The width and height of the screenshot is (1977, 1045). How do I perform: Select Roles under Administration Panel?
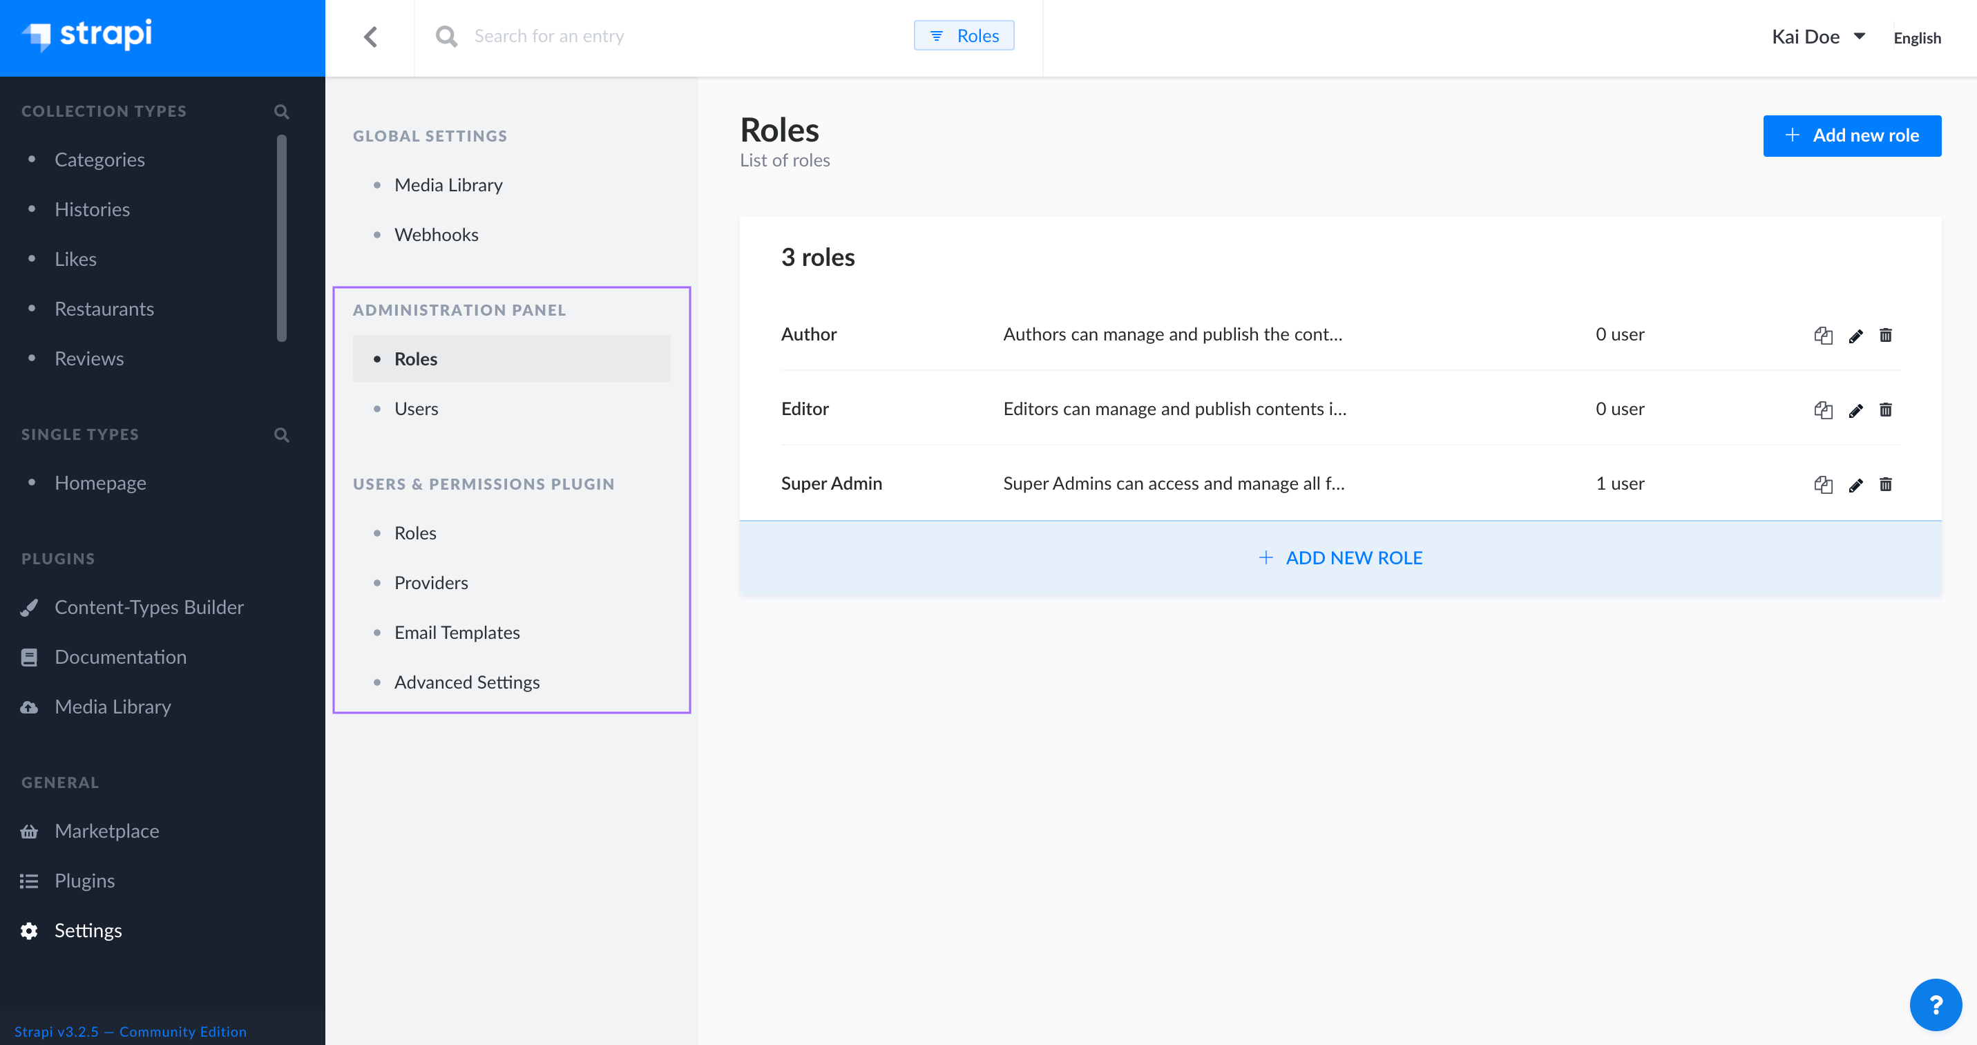click(x=415, y=358)
